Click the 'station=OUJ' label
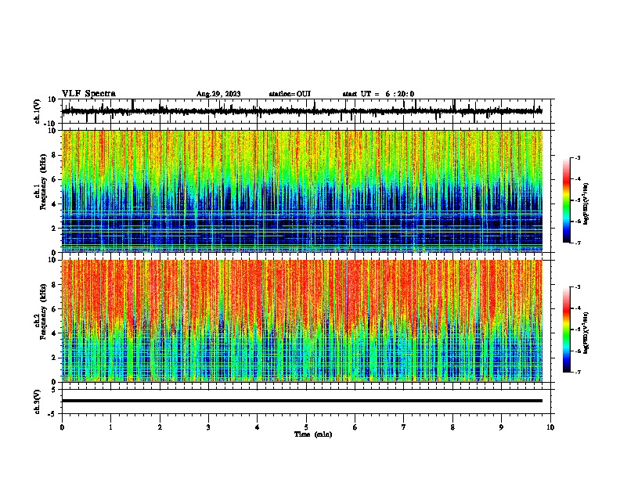The image size is (620, 479). coord(290,94)
